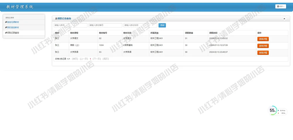Select the timestamp 2024-07-15 12:57:59
Image resolution: width=293 pixels, height=140 pixels.
[x=219, y=45]
